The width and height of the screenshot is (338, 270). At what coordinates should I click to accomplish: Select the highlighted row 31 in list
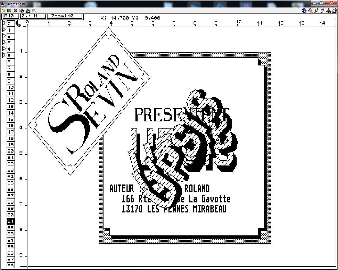pos(11,221)
